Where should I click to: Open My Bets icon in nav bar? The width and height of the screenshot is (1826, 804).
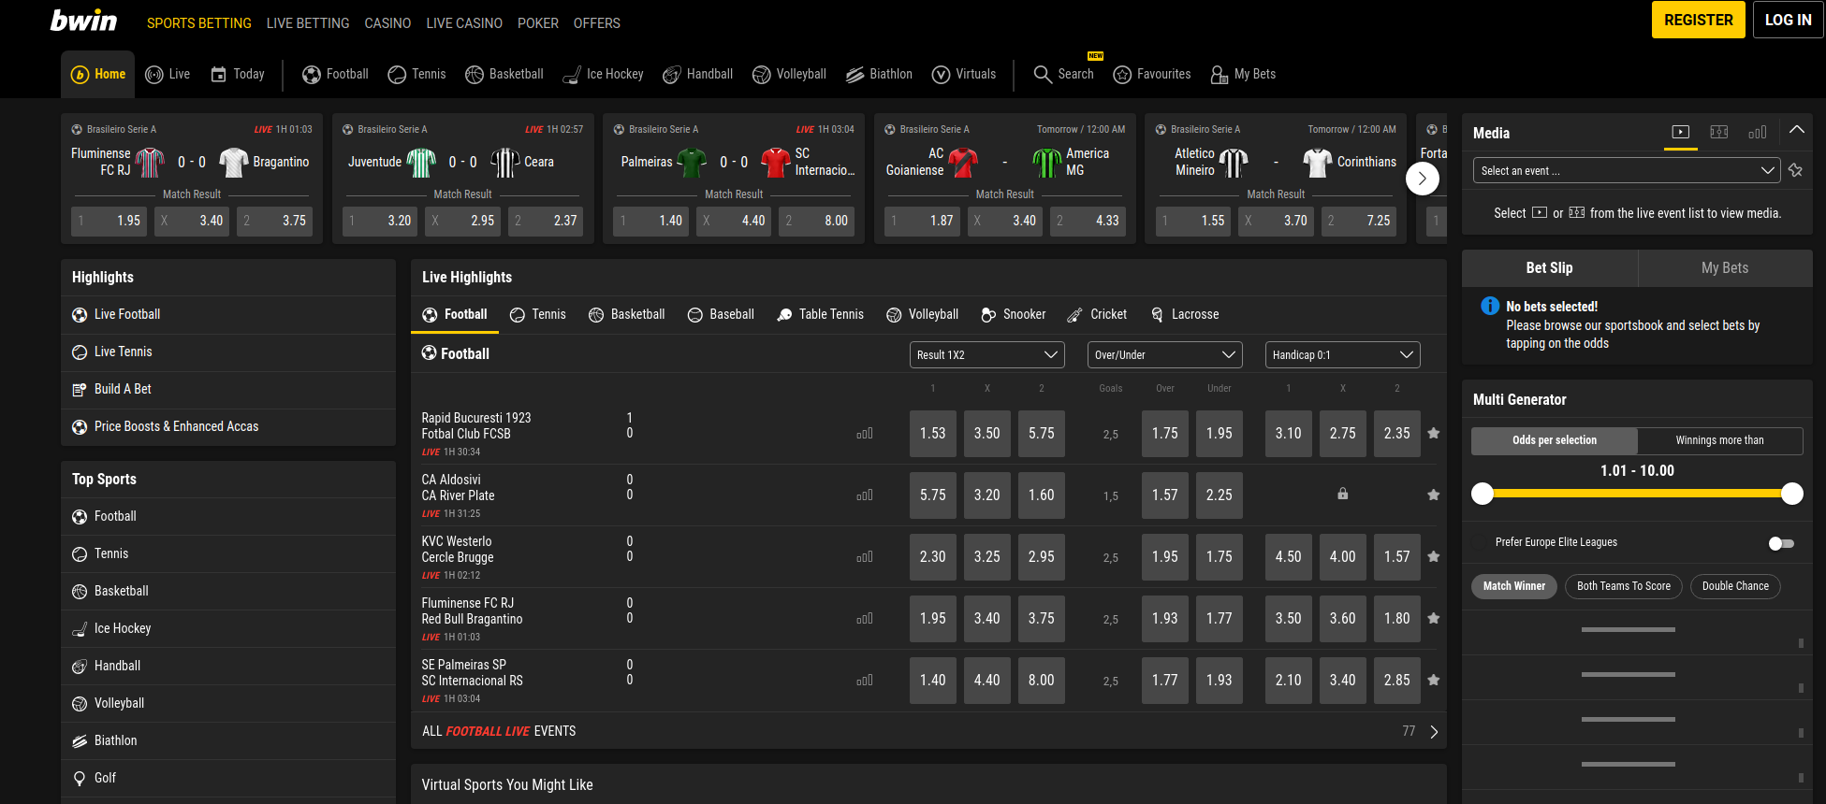click(1219, 75)
